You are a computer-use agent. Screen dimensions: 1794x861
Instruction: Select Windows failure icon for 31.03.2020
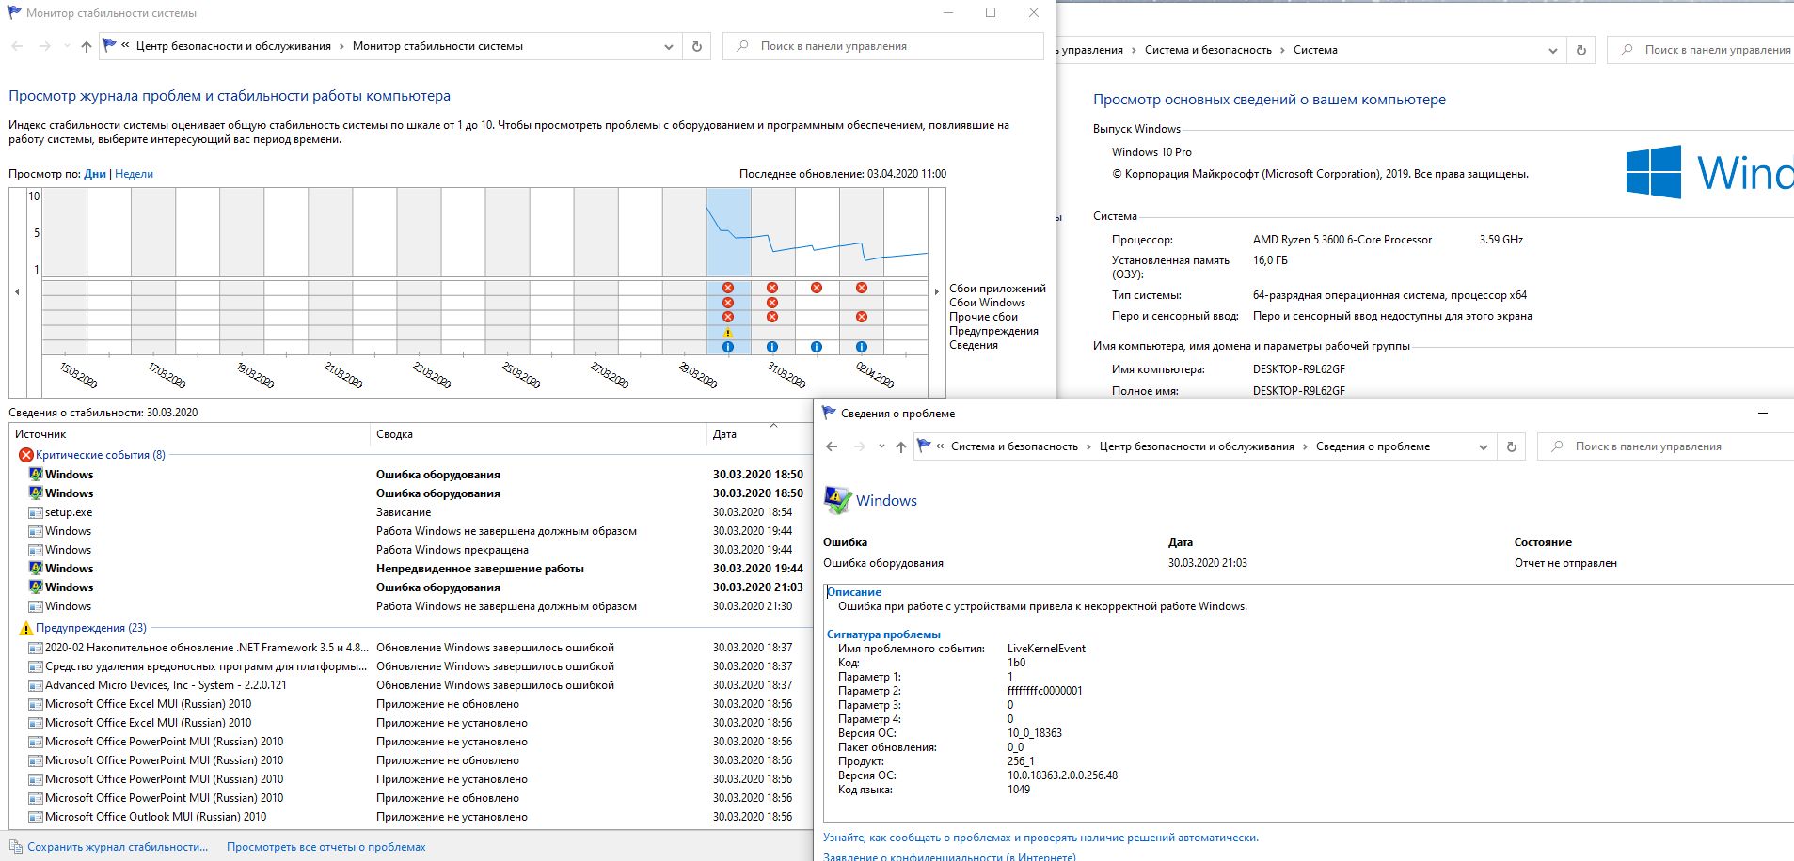click(x=772, y=303)
